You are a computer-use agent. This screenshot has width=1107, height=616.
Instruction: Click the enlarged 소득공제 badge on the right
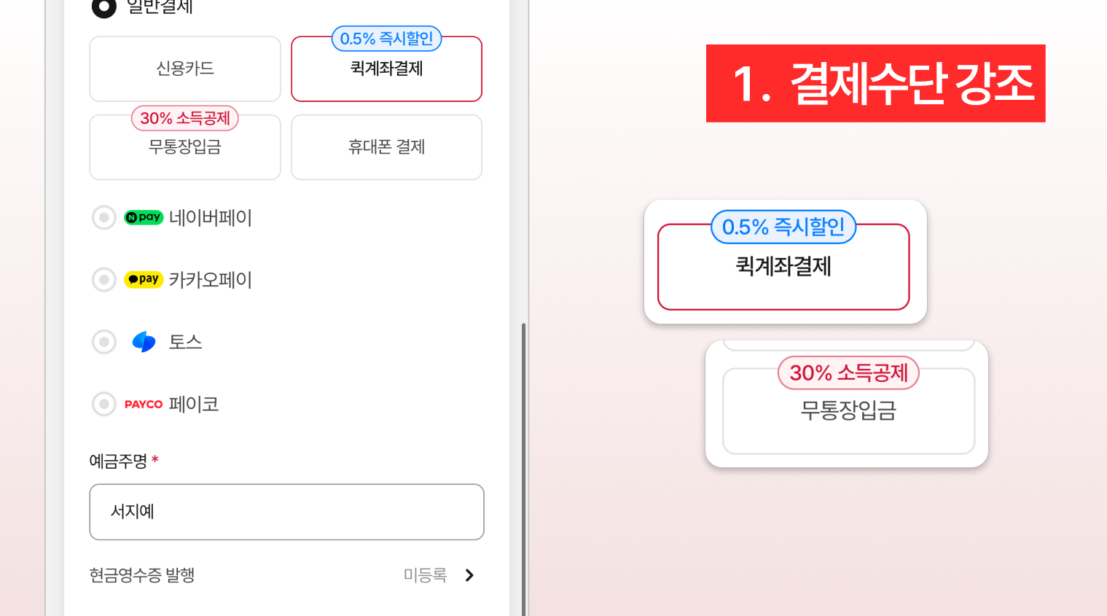(848, 373)
